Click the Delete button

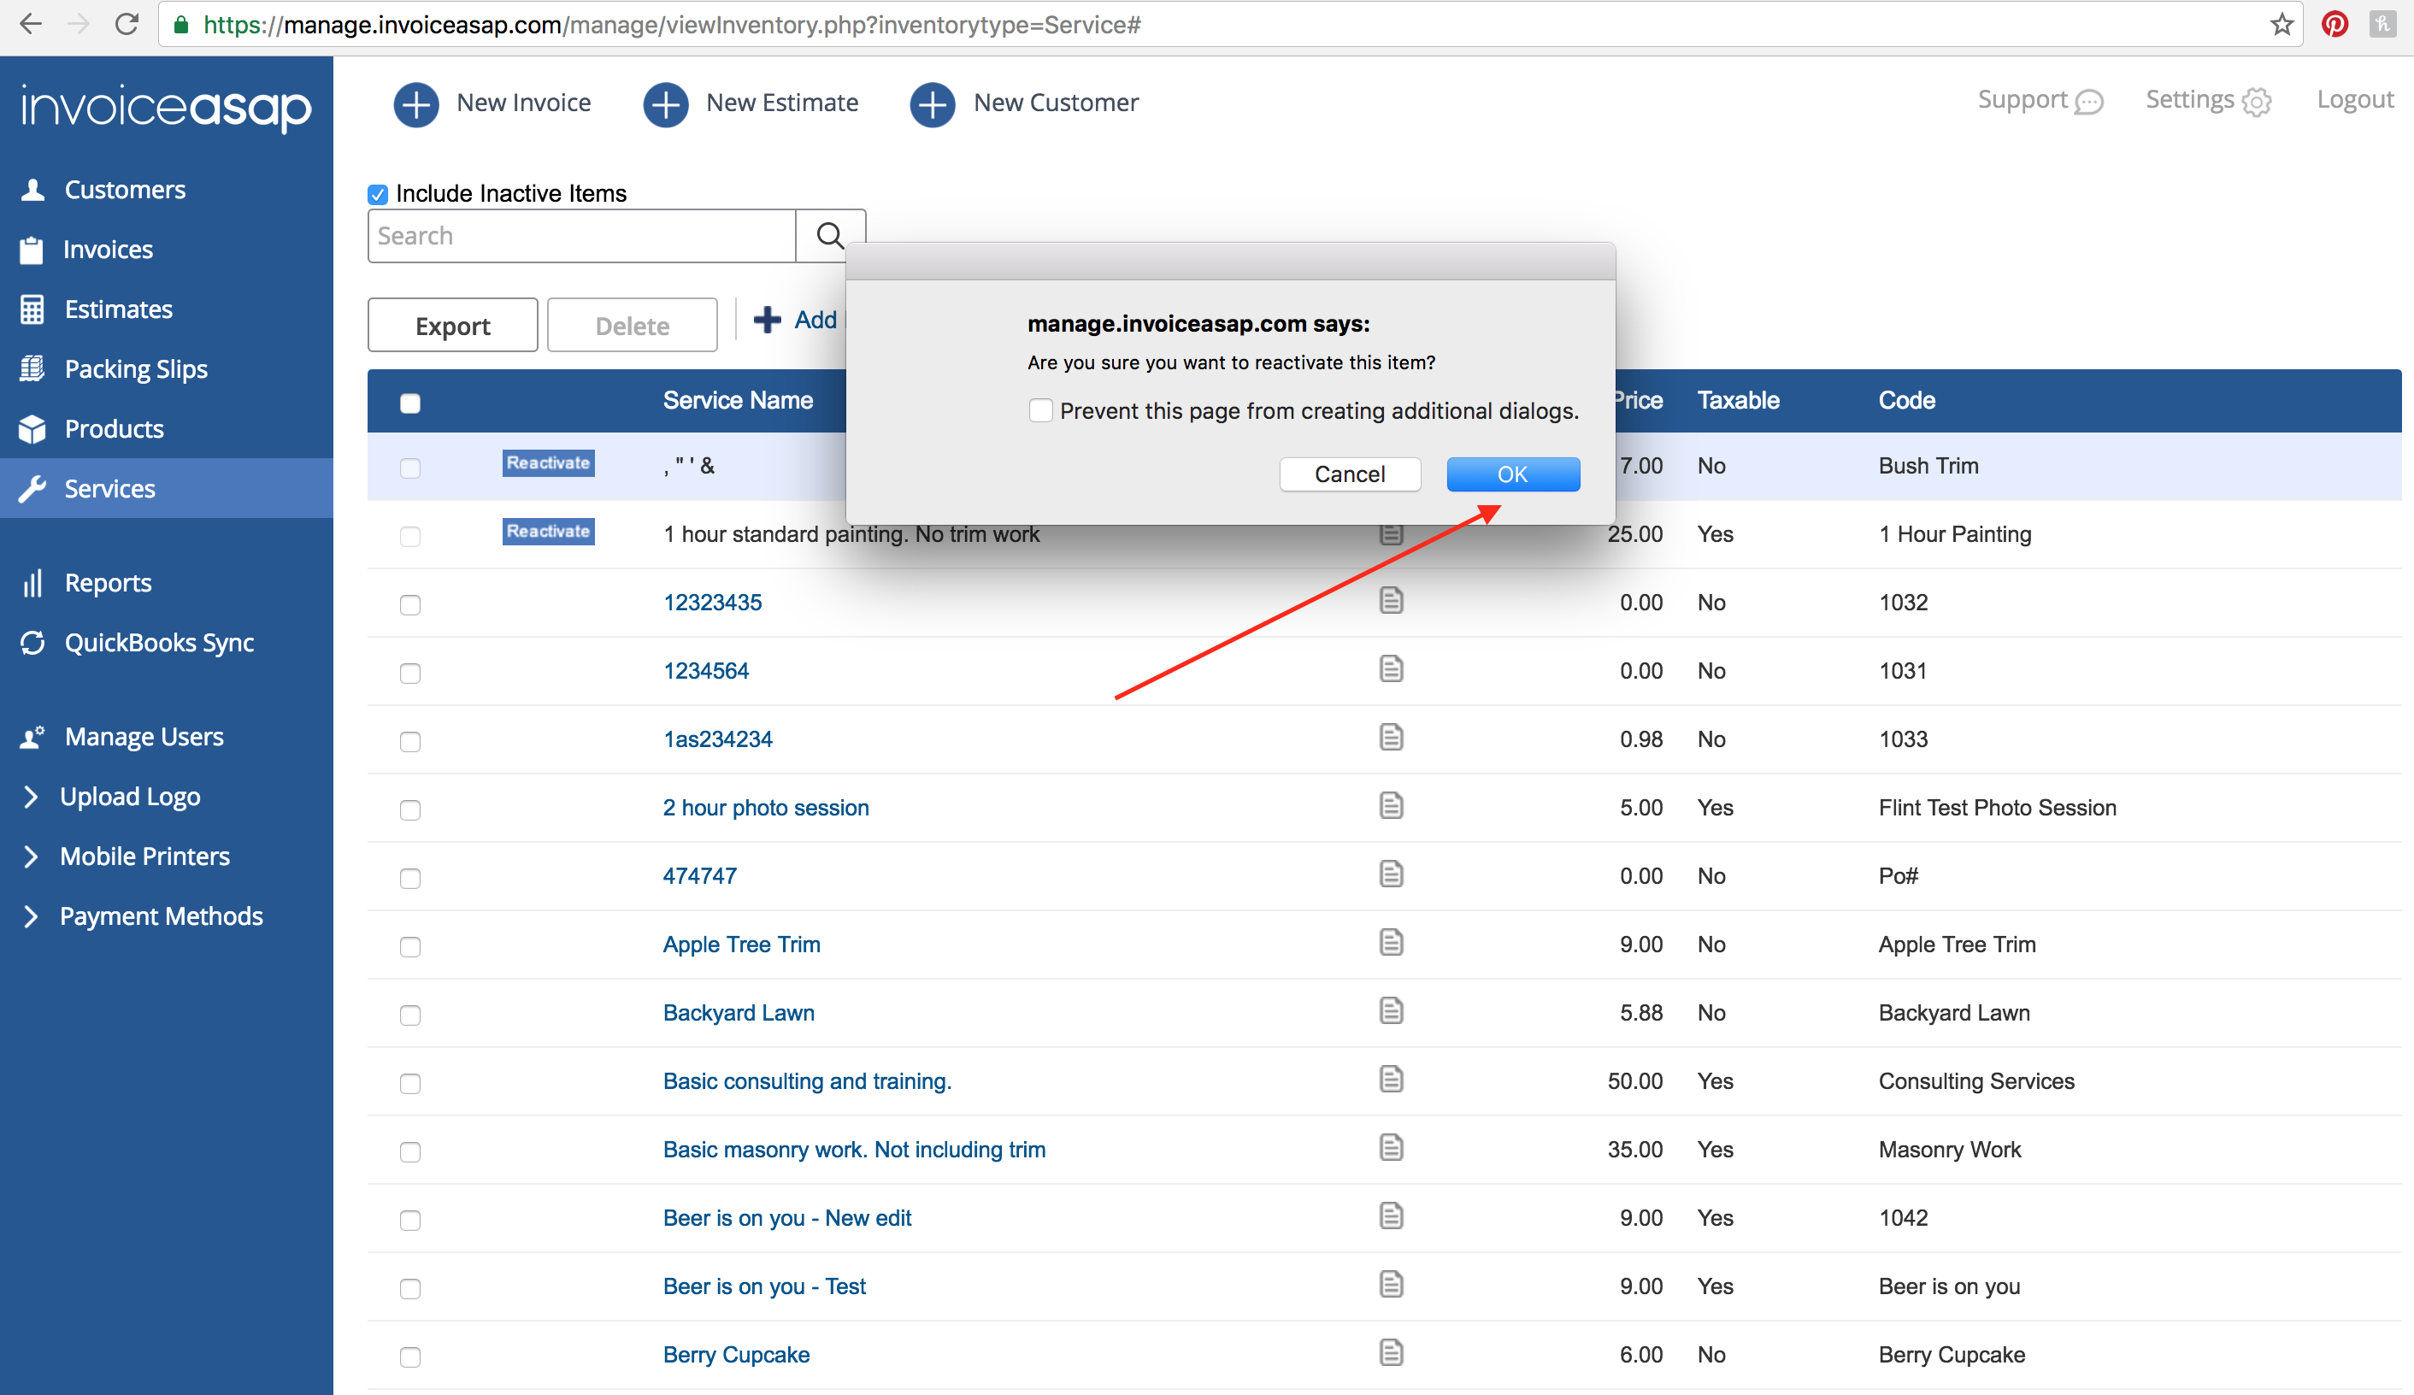click(633, 326)
